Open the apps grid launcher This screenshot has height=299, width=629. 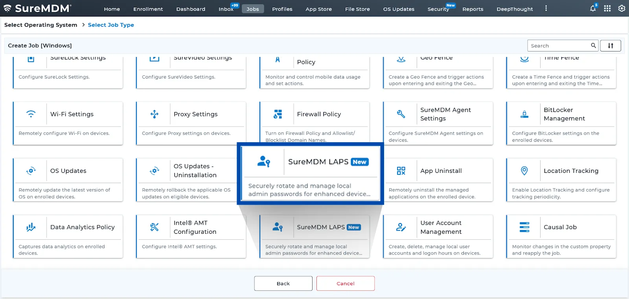coord(607,8)
